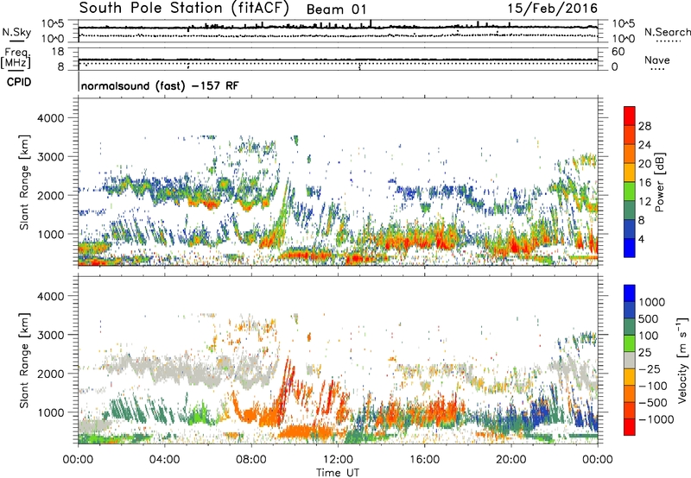Click the '20:00' time tick label
Screen dimensions: 691x478
click(511, 460)
